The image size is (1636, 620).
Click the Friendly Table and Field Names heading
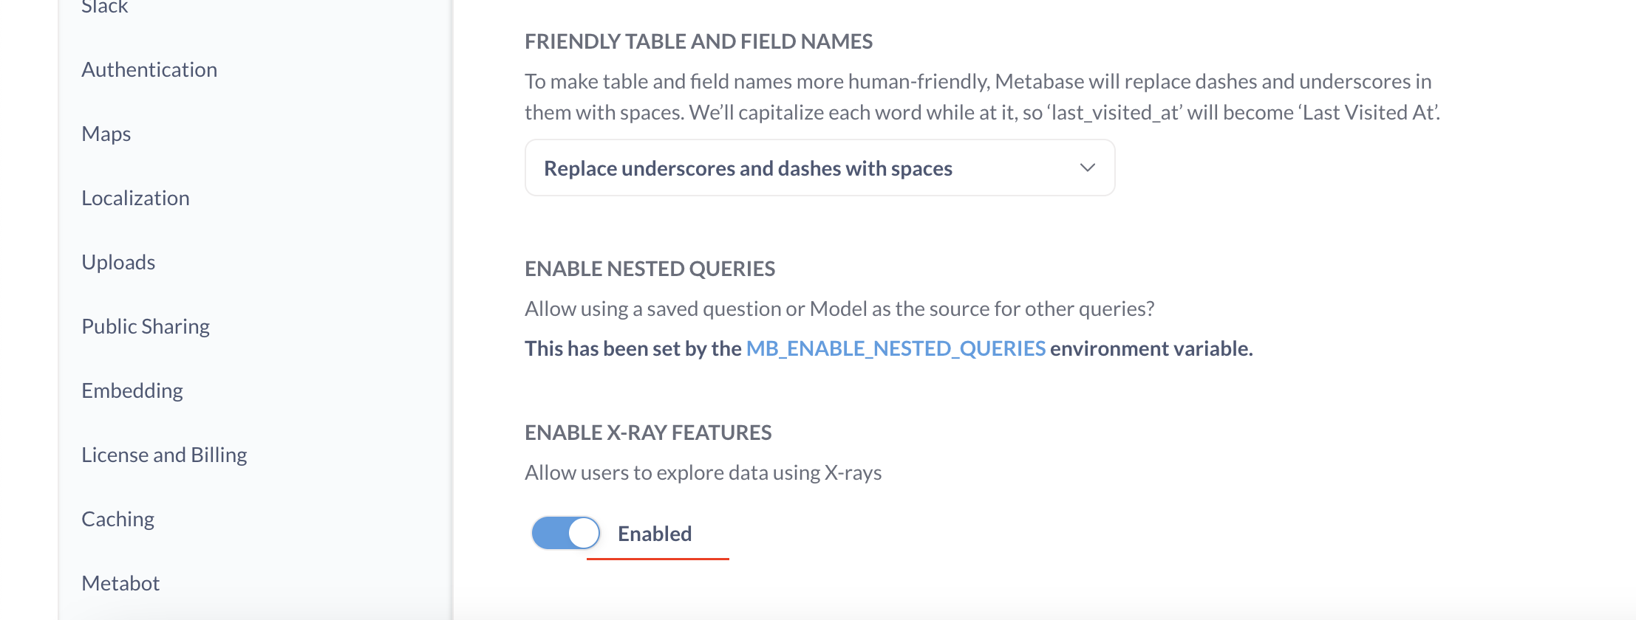[698, 41]
